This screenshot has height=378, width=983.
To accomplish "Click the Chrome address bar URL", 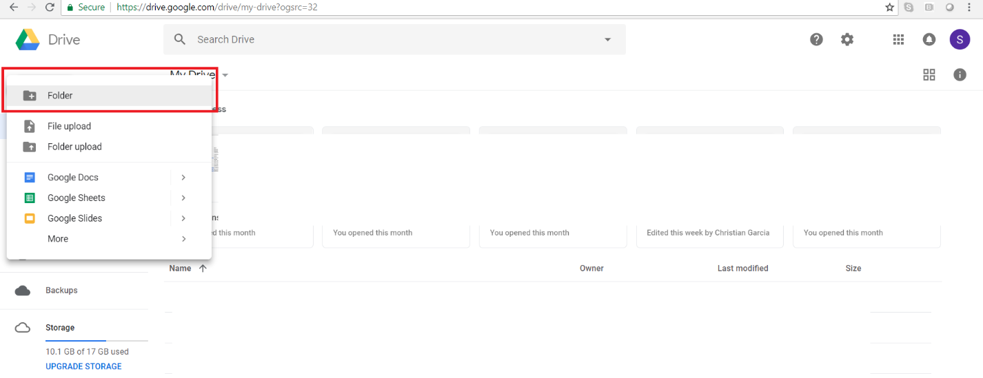I will 217,8.
